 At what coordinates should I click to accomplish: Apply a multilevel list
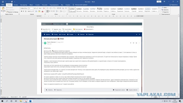click(54, 8)
